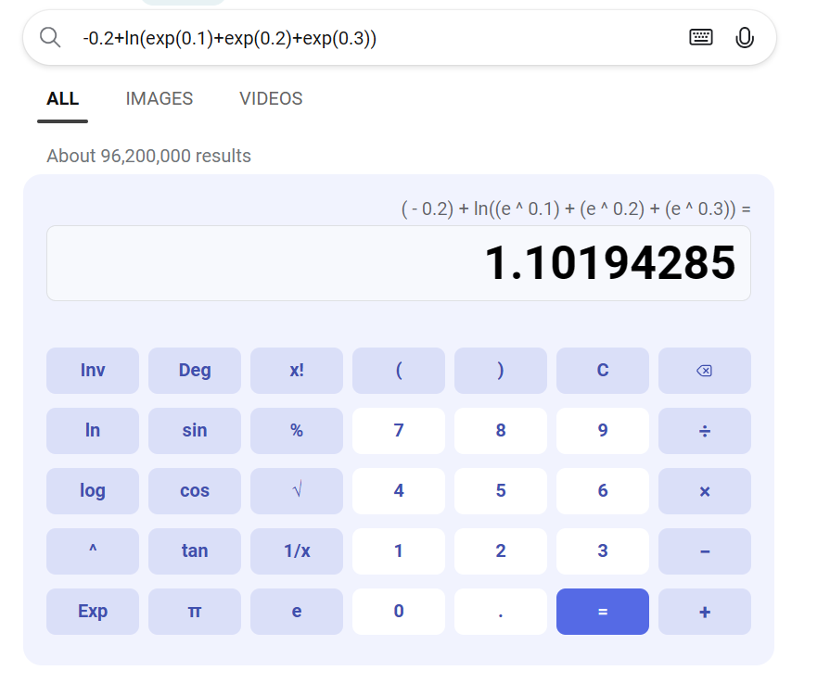Tap the ln natural log button

click(93, 431)
